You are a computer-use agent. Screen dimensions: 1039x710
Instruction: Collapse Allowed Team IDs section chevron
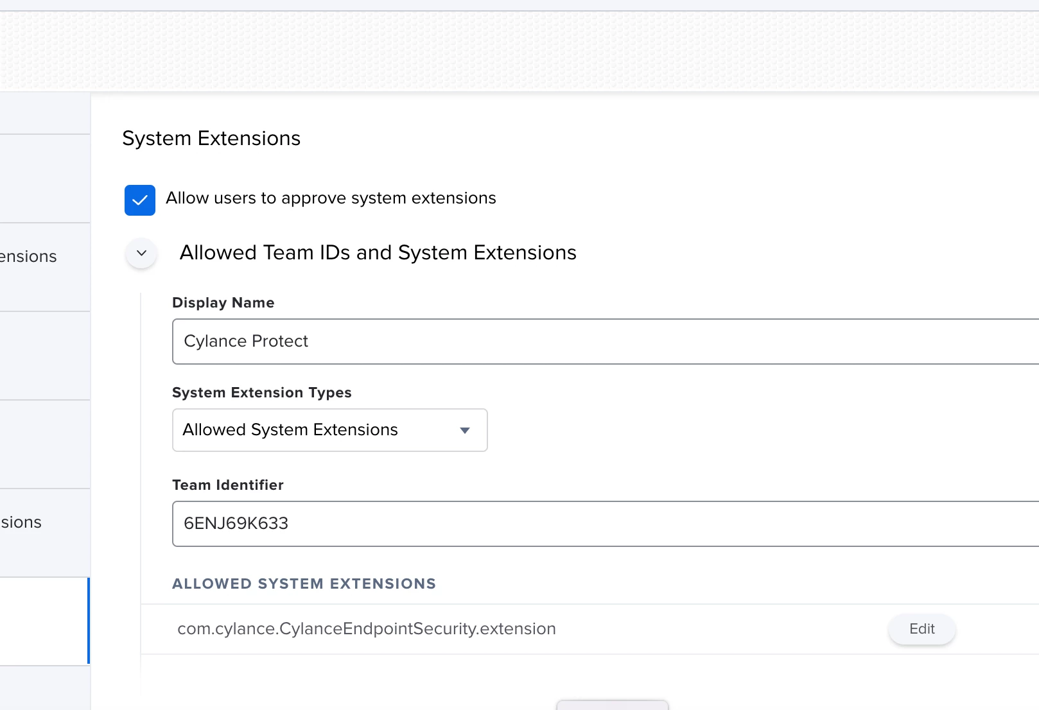[x=142, y=254]
